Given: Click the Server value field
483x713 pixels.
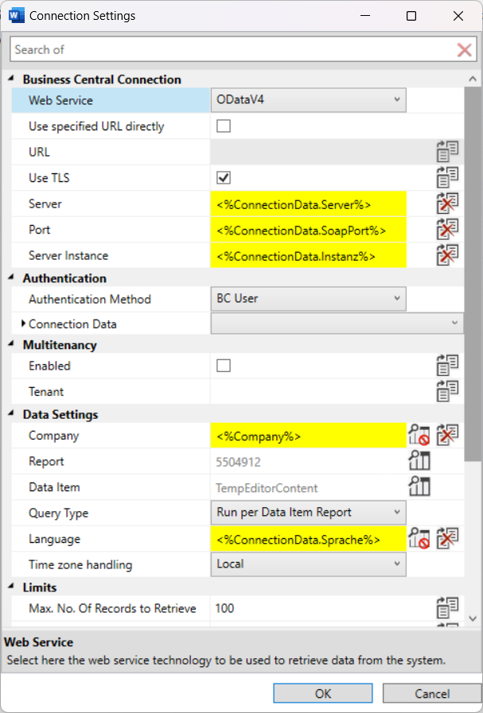Looking at the screenshot, I should pyautogui.click(x=308, y=203).
